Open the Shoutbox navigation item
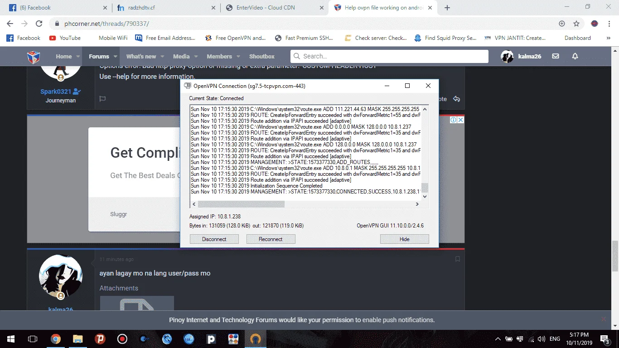 tap(262, 57)
